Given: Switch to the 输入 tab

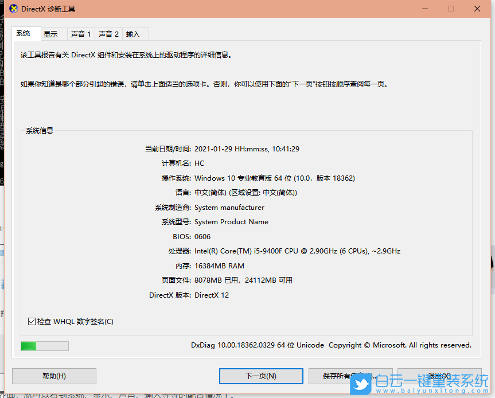Looking at the screenshot, I should tap(132, 33).
